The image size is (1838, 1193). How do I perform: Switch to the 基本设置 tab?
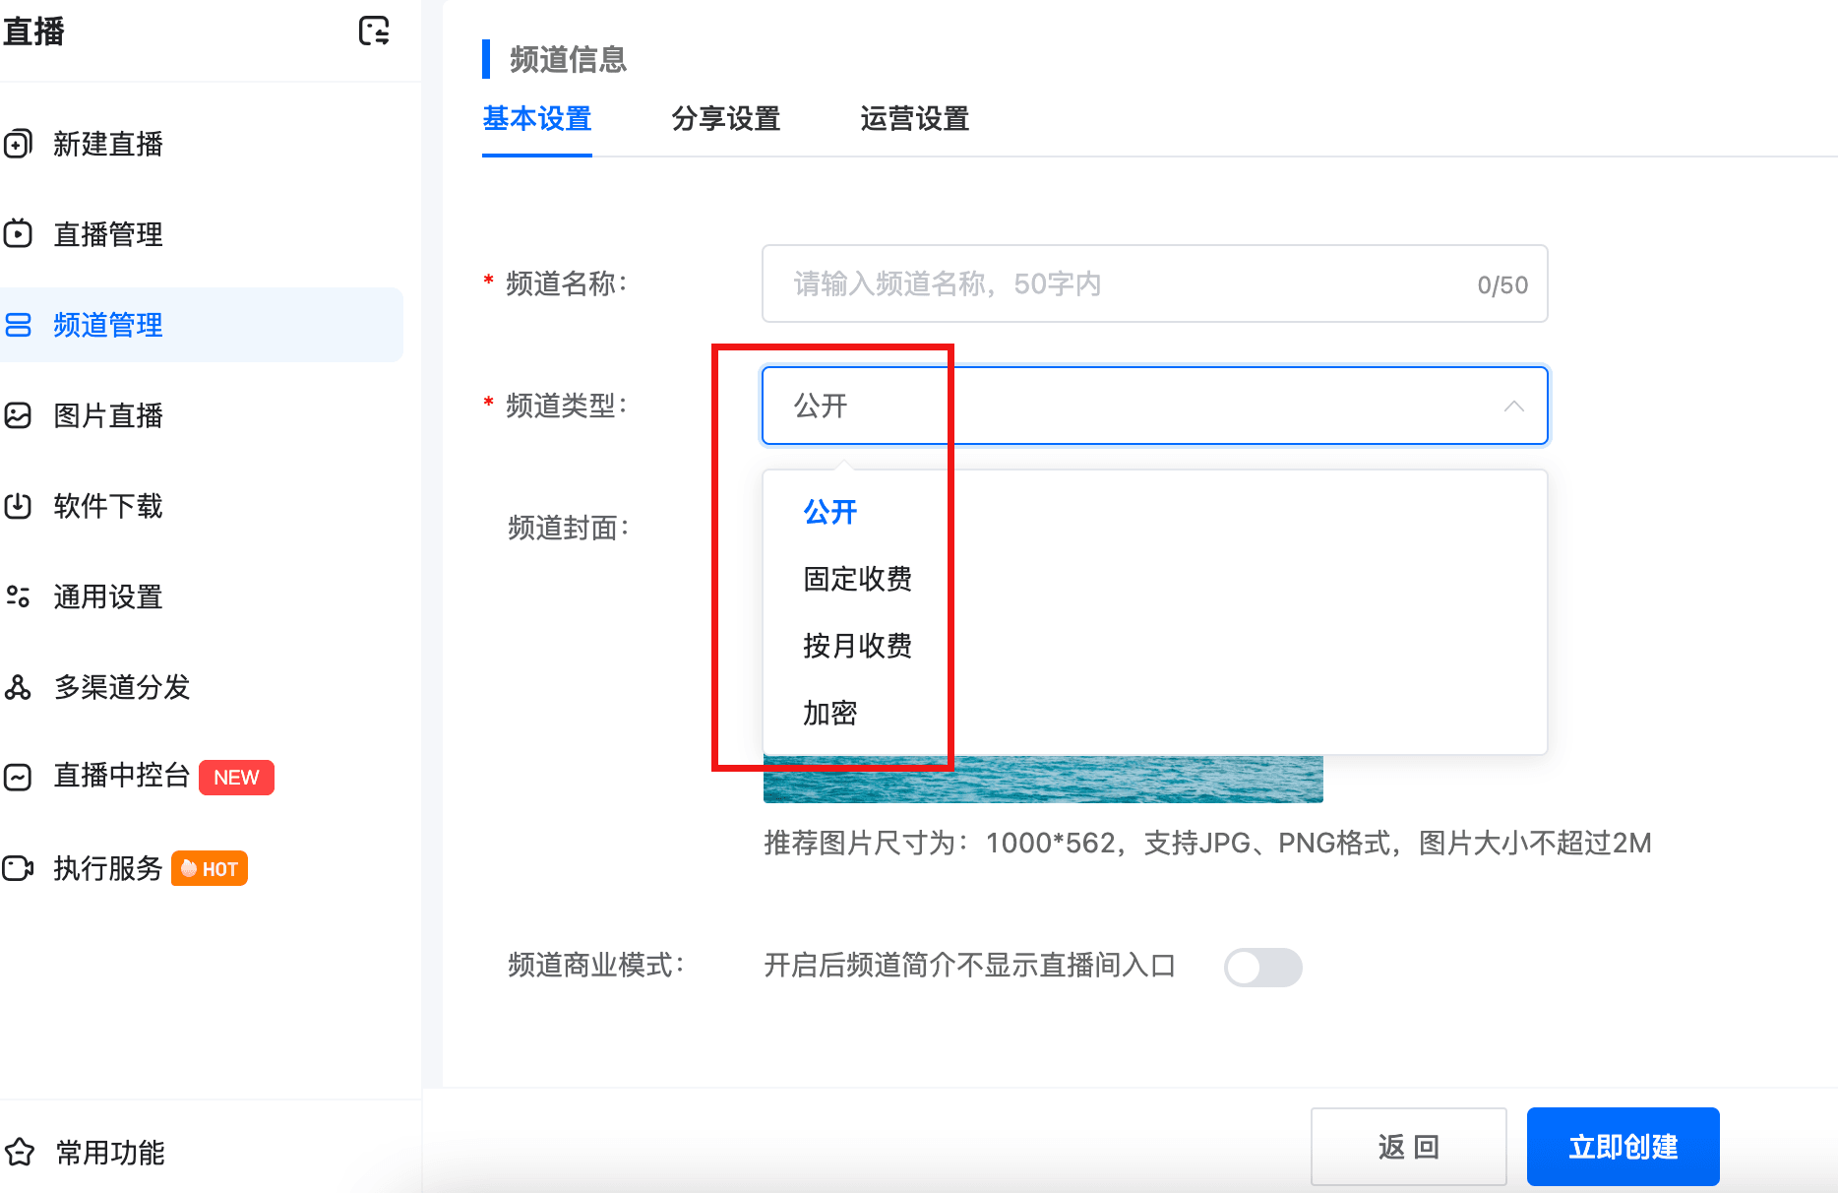click(537, 119)
